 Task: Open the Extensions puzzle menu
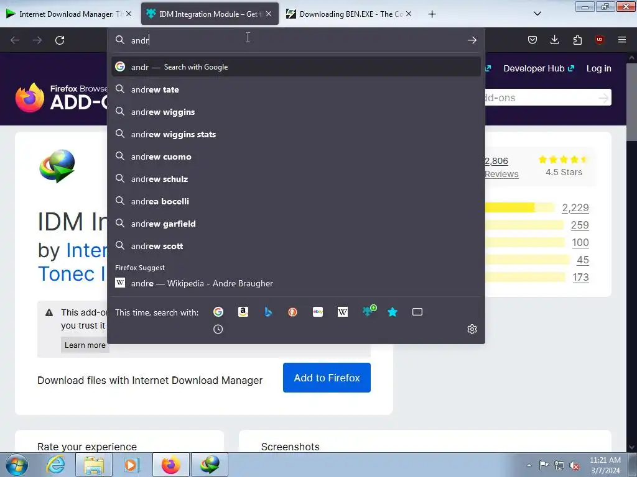pos(577,40)
